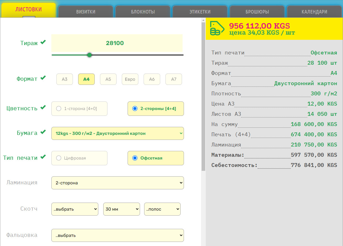Switch to the ЛИСТОВКИ tab
Image resolution: width=343 pixels, height=246 pixels.
tap(28, 10)
